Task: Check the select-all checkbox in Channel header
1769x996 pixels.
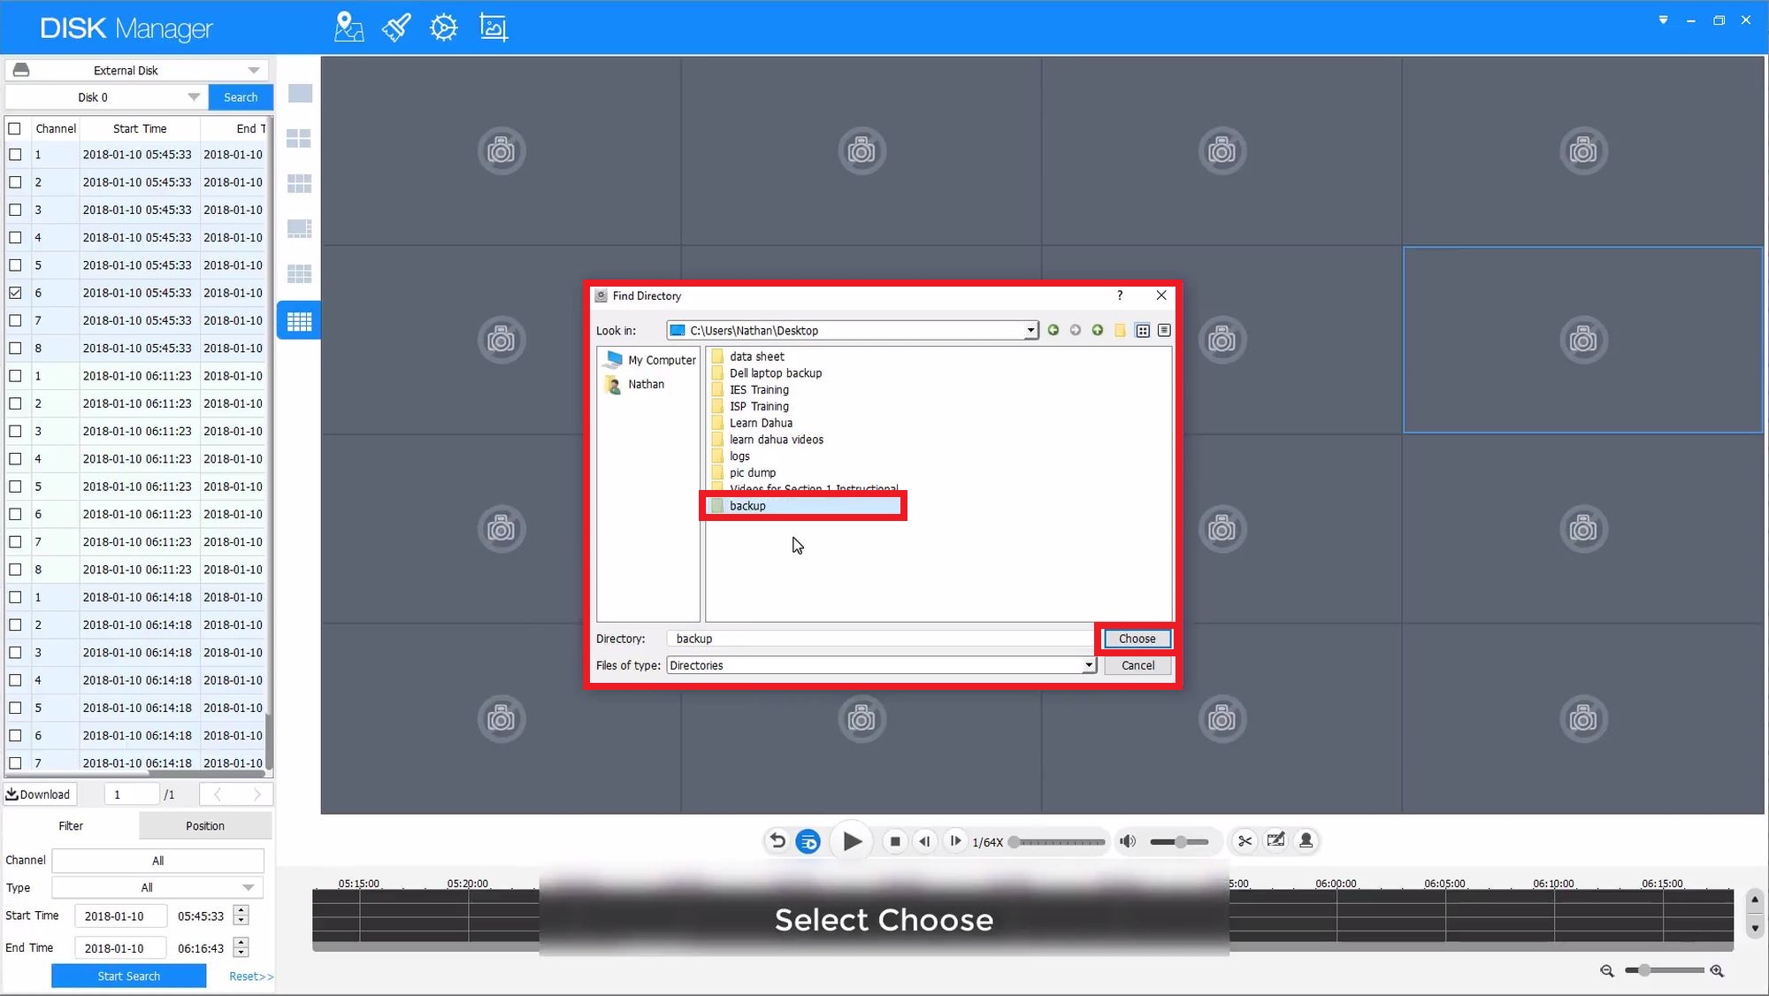Action: click(x=15, y=128)
